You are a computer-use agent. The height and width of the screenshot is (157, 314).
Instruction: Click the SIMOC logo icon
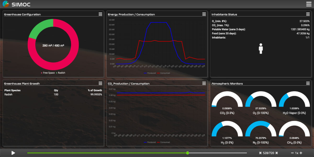click(5, 4)
